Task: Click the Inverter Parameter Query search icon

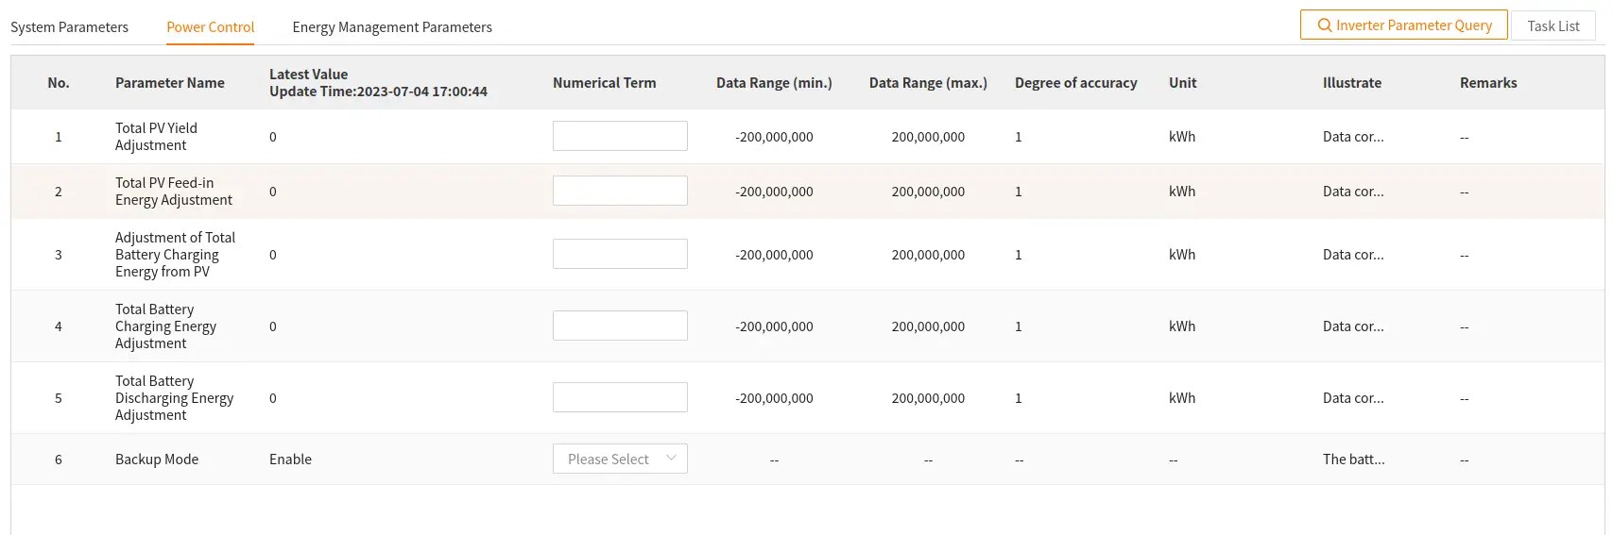Action: [1325, 25]
